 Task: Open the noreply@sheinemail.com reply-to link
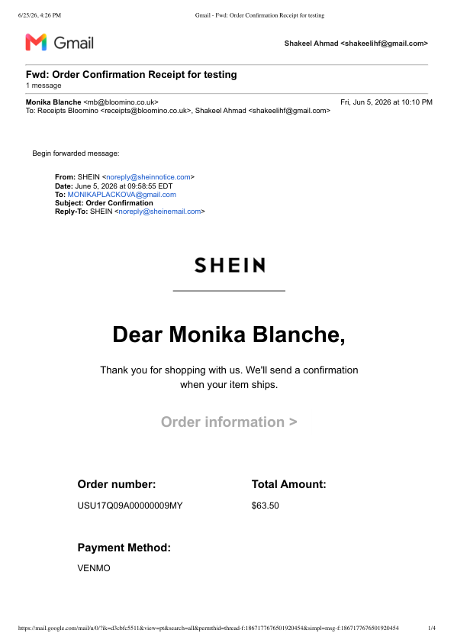[x=159, y=212]
